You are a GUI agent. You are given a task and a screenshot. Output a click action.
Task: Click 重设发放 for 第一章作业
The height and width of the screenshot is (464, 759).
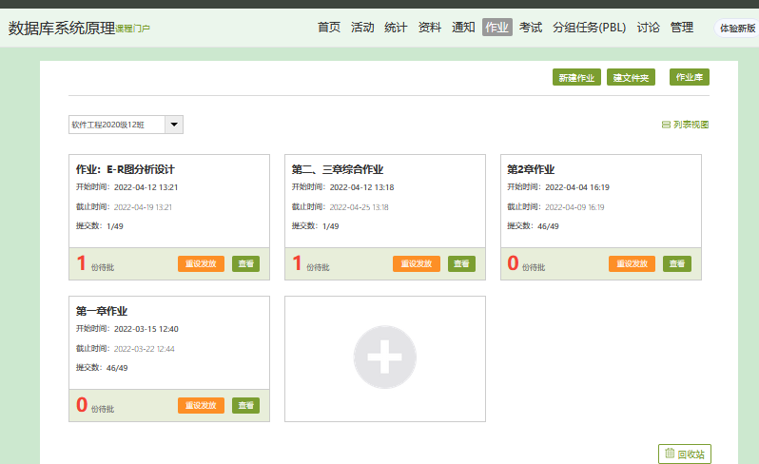[201, 405]
